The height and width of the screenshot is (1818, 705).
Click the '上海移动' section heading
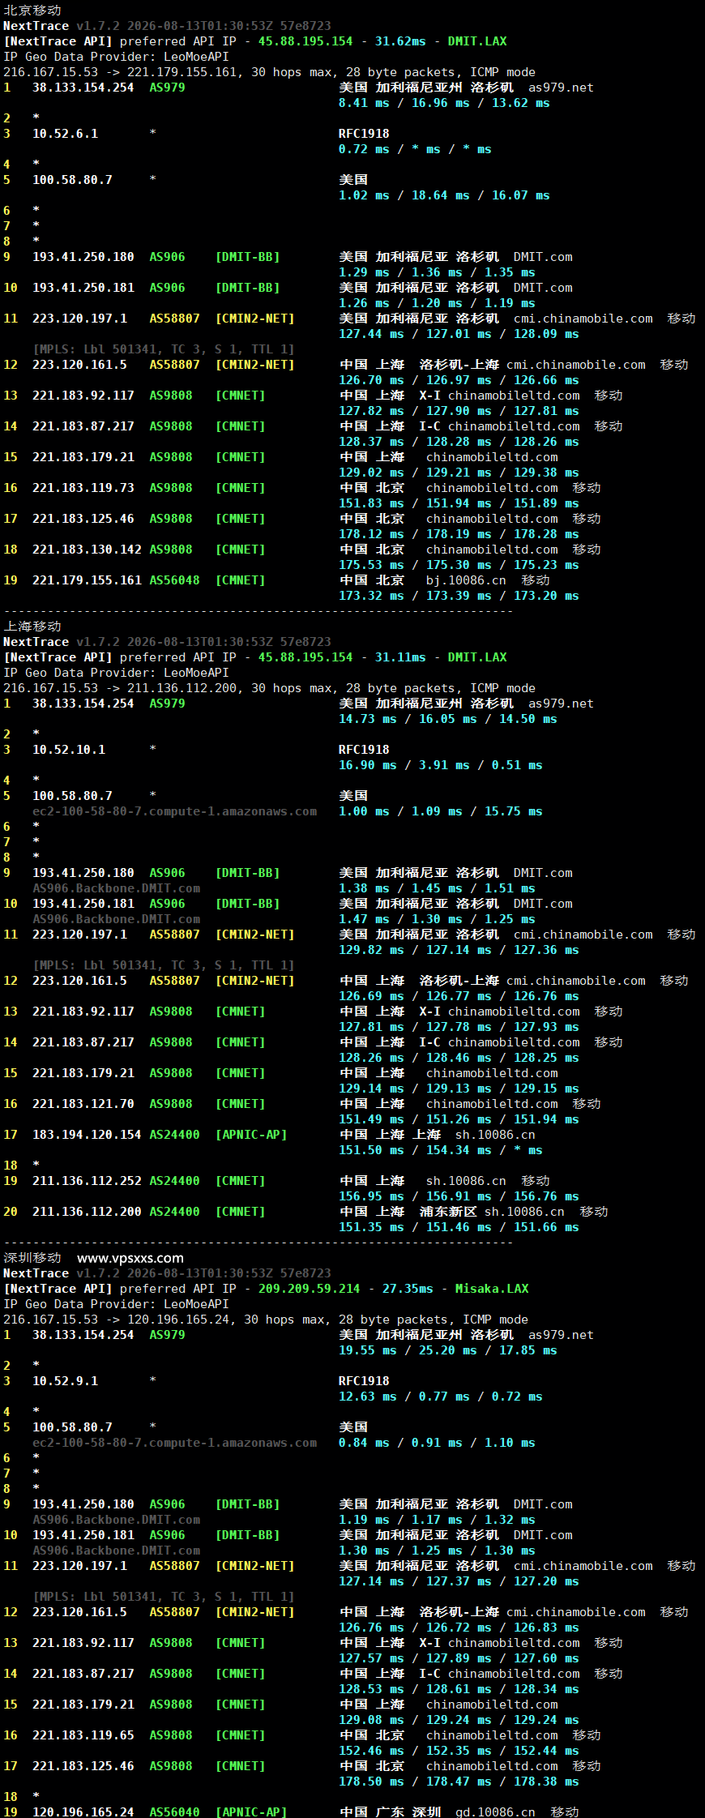[32, 626]
